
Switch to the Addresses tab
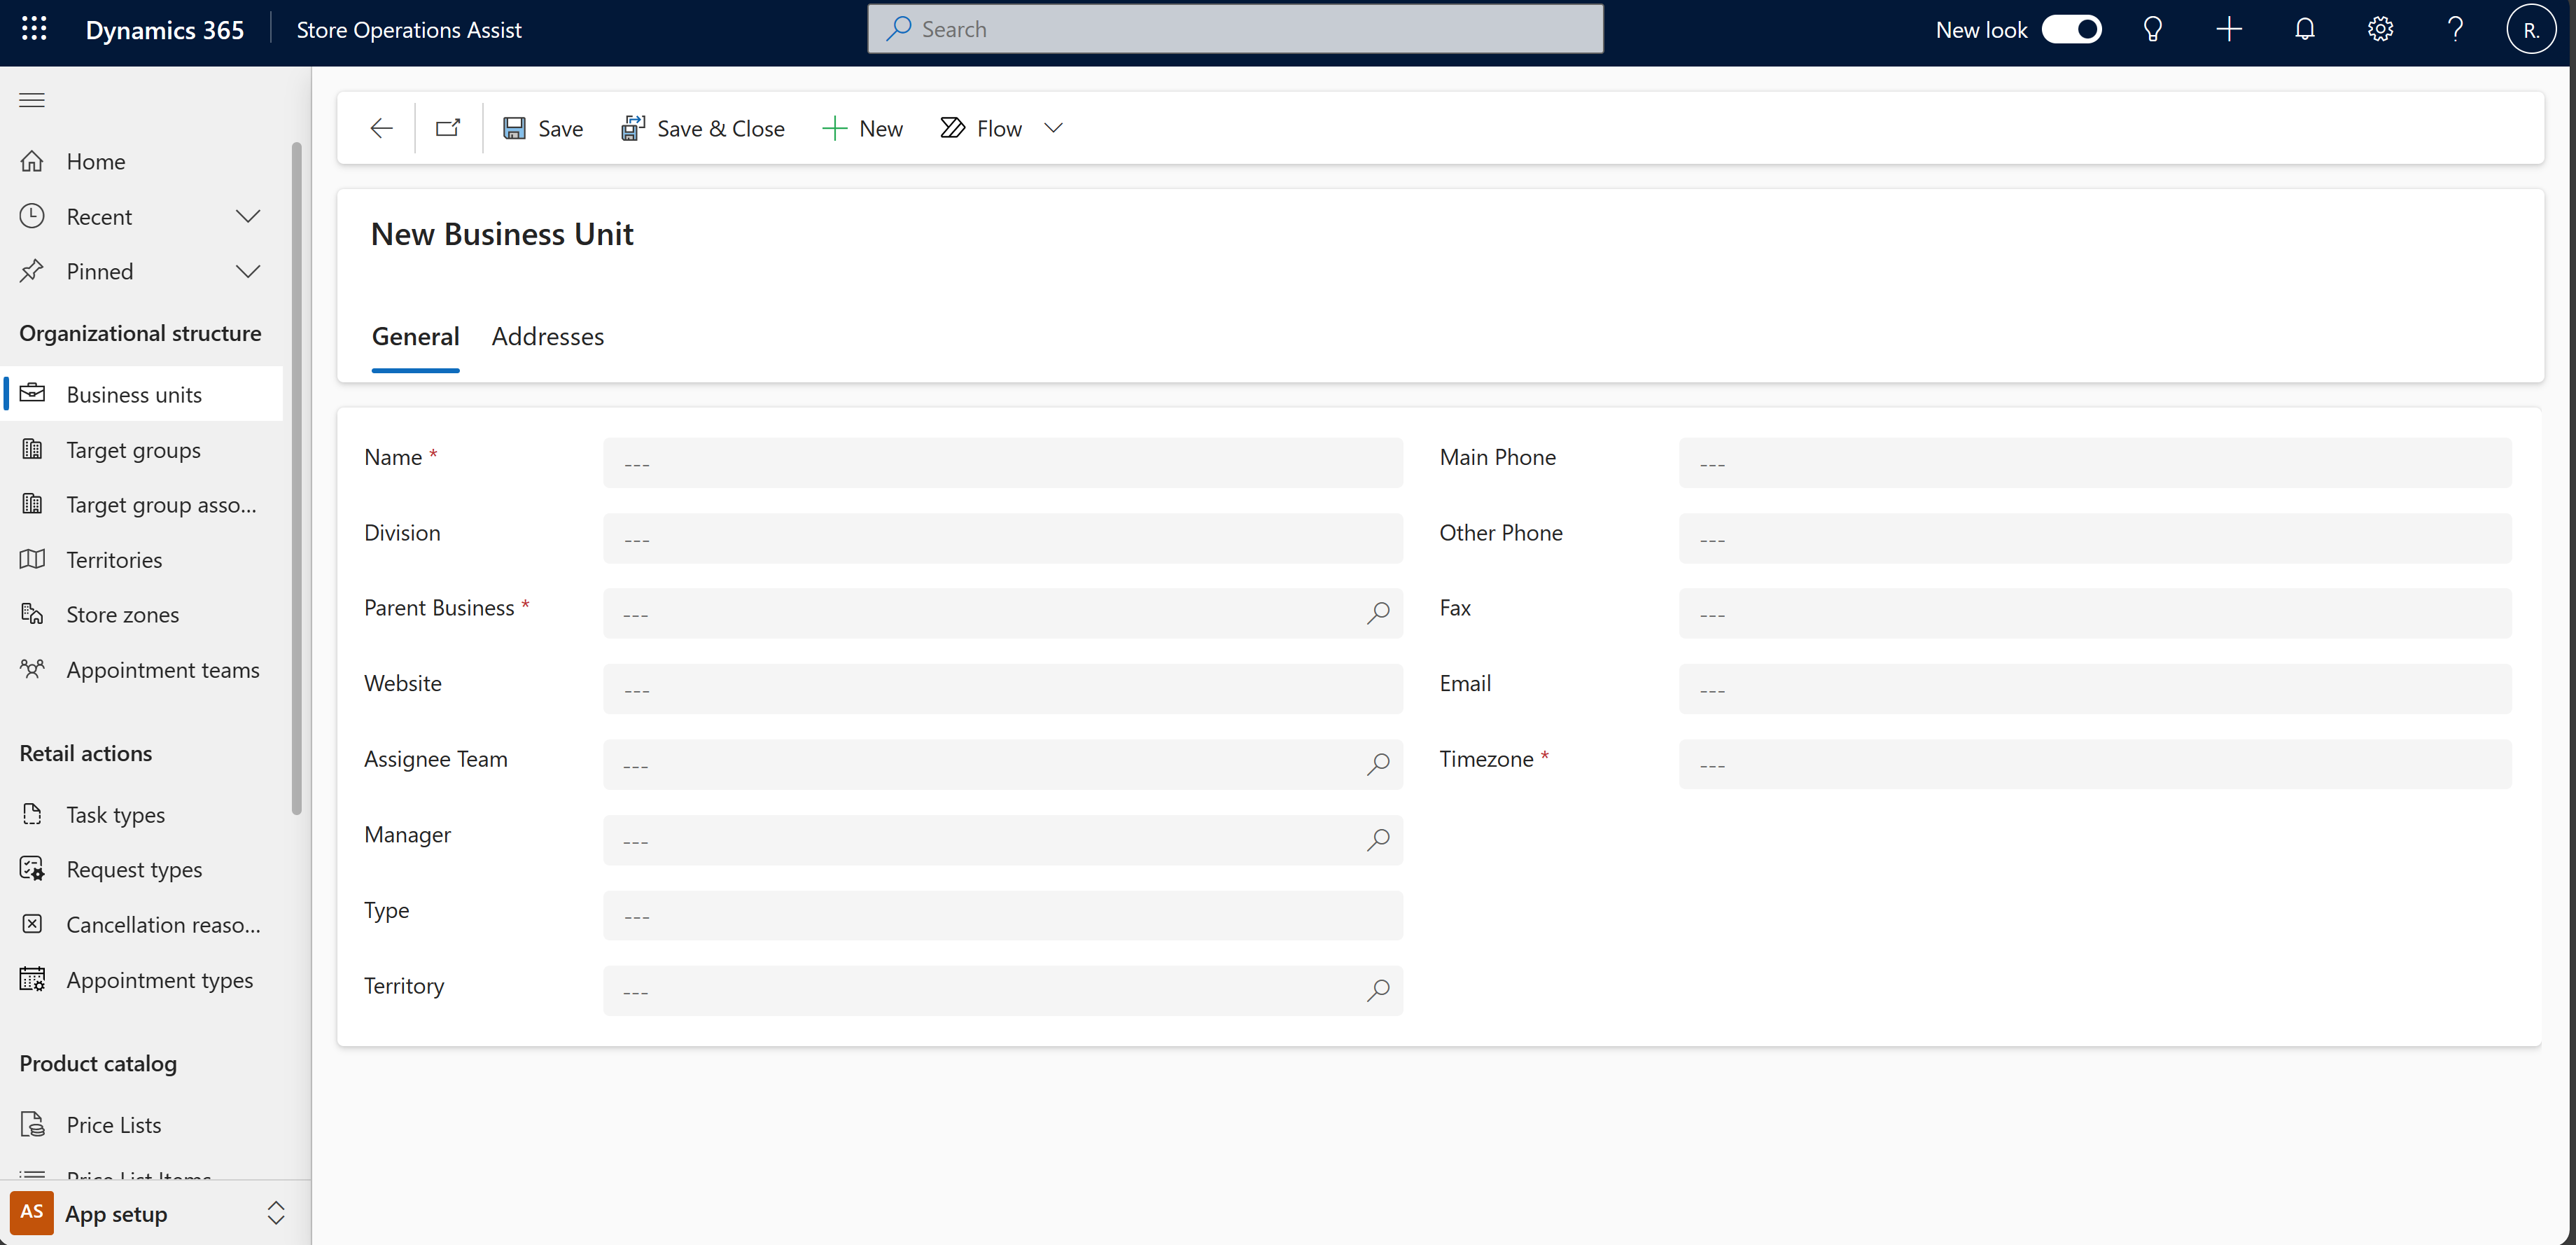547,335
